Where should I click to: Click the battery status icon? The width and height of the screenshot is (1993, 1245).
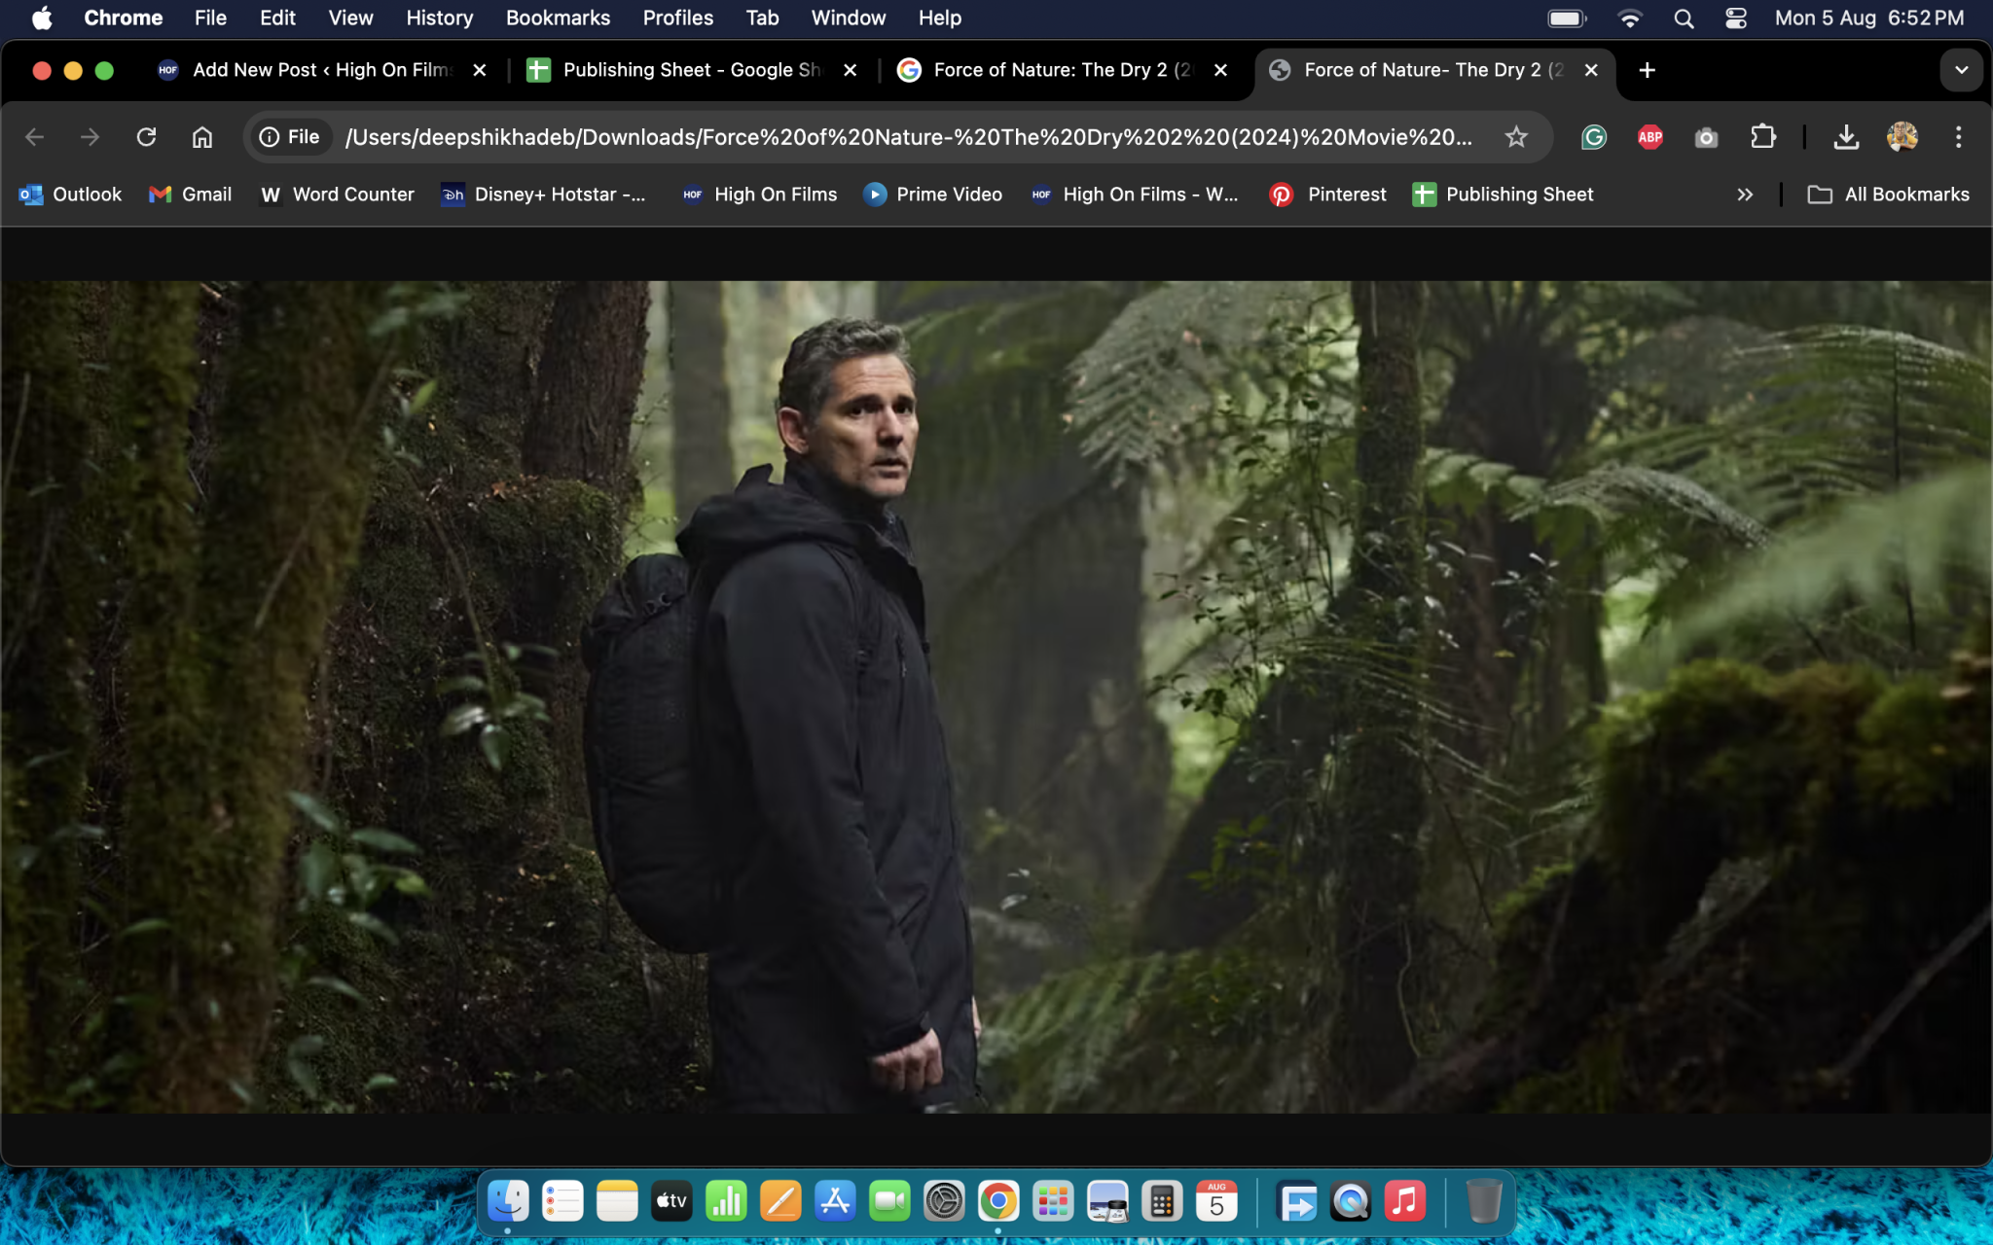point(1567,18)
